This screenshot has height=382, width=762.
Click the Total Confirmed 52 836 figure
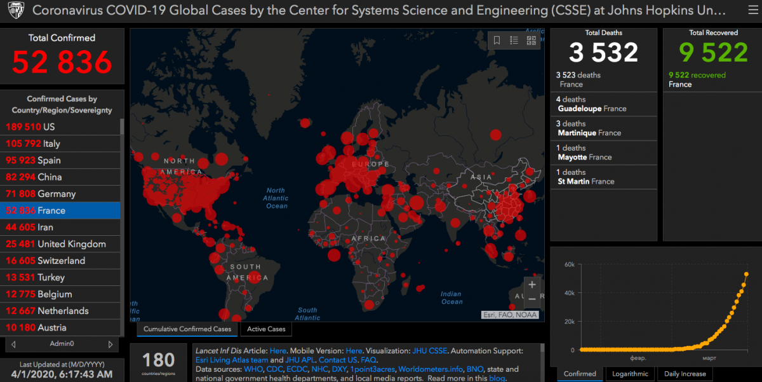pos(62,62)
